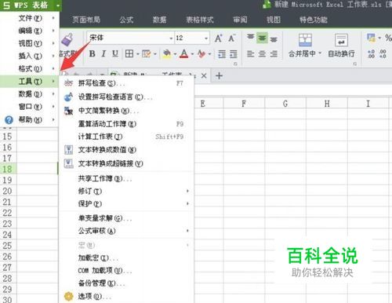Select column G header
392x303 pixels.
pyautogui.click(x=285, y=104)
